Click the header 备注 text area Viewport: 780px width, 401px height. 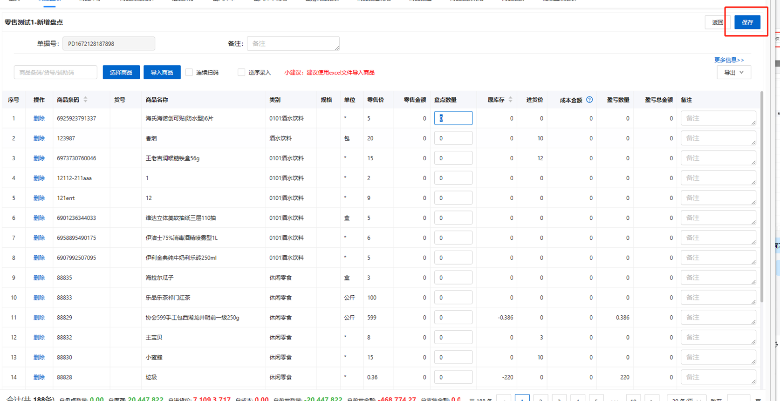(x=293, y=43)
